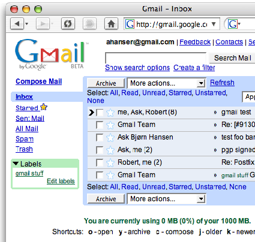Click the Search Mail button

(232, 58)
